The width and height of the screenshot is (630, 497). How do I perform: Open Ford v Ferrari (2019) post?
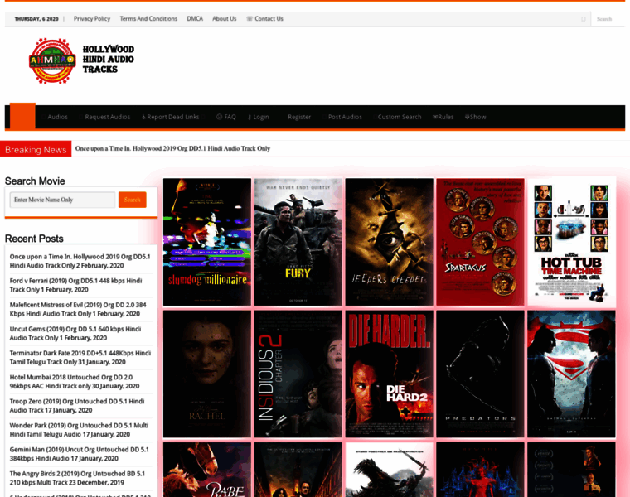(76, 285)
